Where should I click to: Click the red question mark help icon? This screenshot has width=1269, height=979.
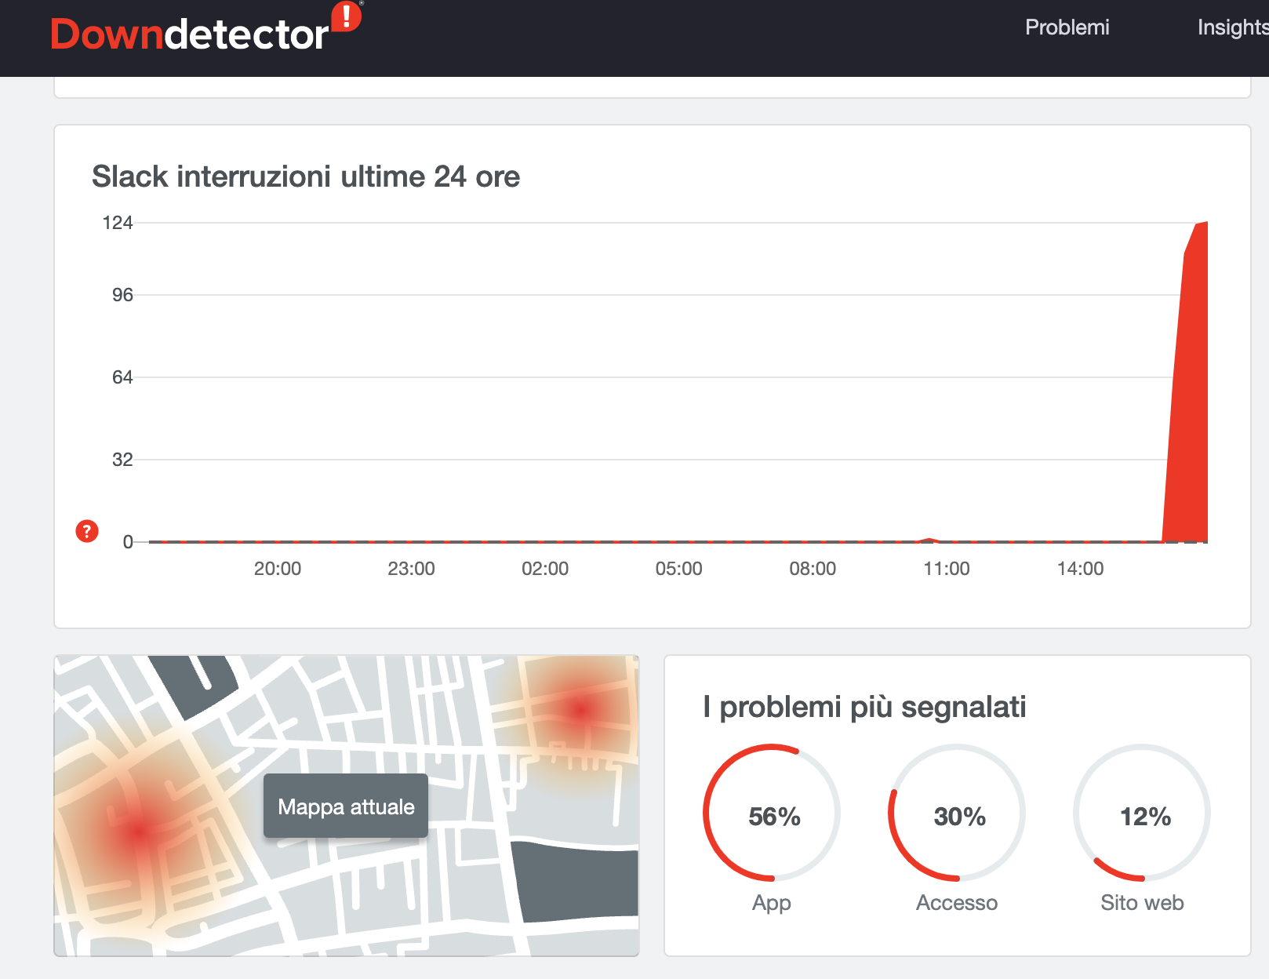(86, 531)
